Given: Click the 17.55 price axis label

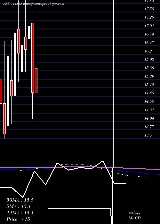Looking at the screenshot, I should click(149, 9).
